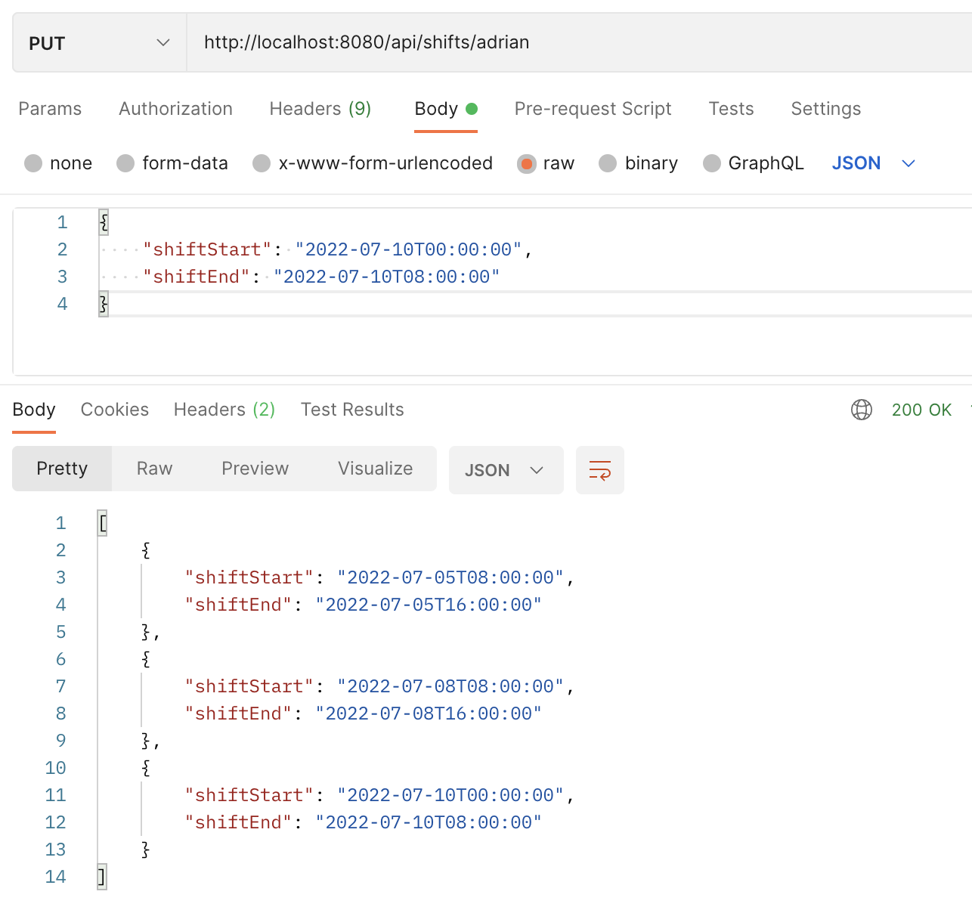Open the response Headers (2) tab
Screen dimensions: 972x913
coord(224,410)
